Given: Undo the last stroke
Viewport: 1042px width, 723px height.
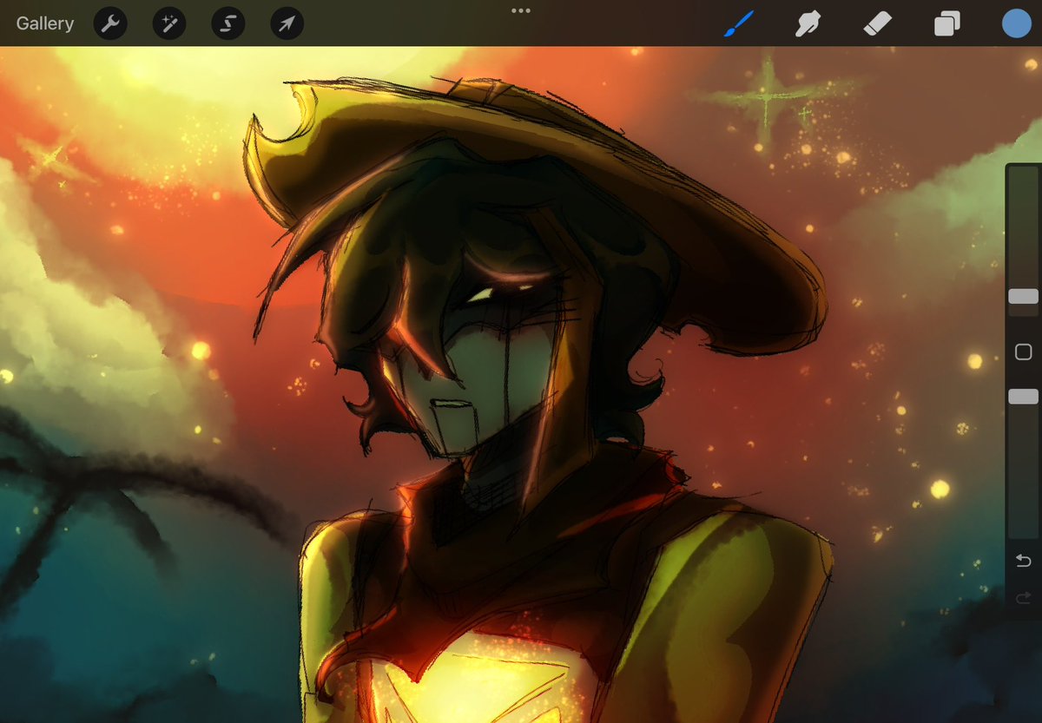Looking at the screenshot, I should [1023, 562].
